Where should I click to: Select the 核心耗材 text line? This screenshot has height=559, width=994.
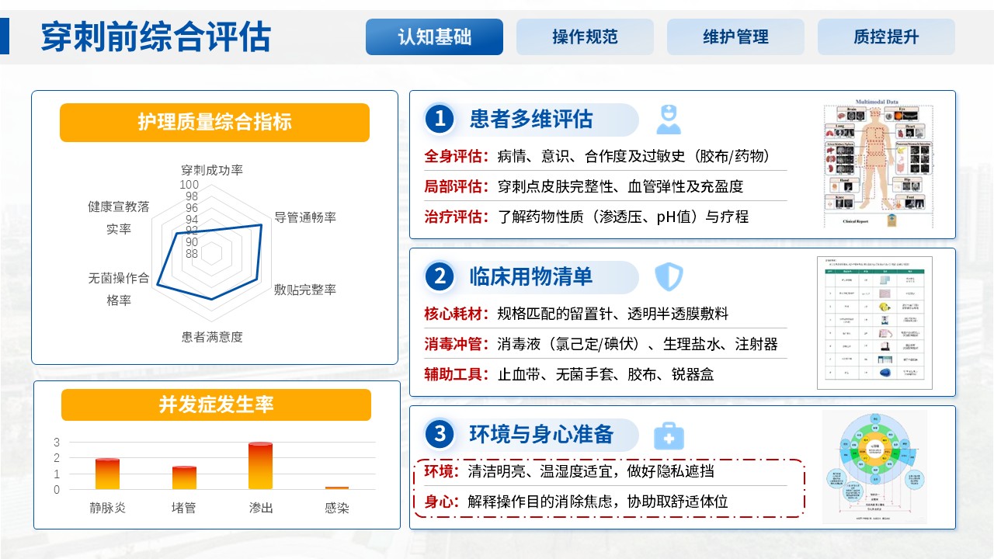576,314
